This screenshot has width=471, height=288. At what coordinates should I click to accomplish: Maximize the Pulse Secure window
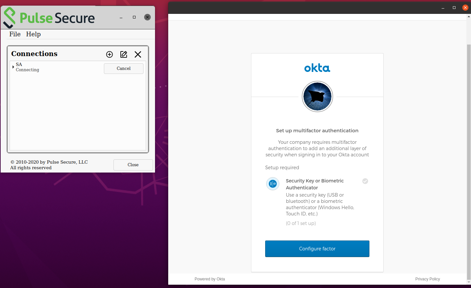(x=134, y=17)
